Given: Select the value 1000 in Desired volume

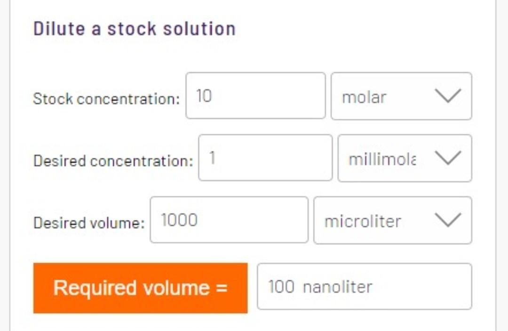Looking at the screenshot, I should (x=179, y=220).
